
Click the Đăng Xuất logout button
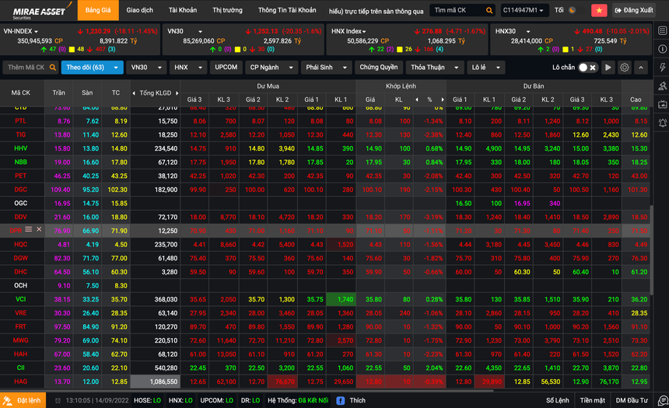tap(633, 10)
